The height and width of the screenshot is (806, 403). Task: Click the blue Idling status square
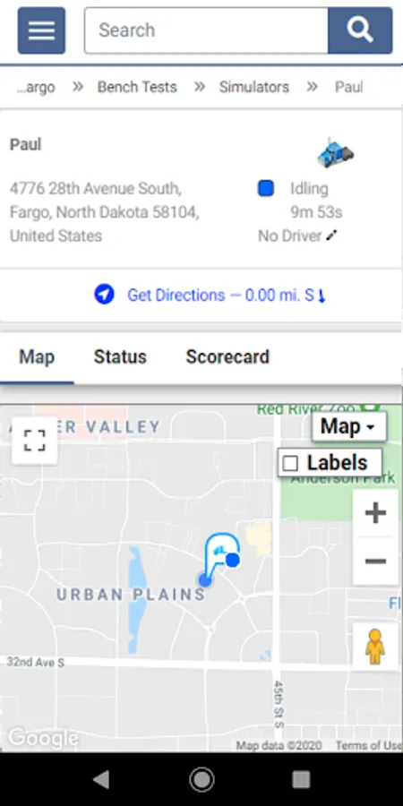point(266,189)
